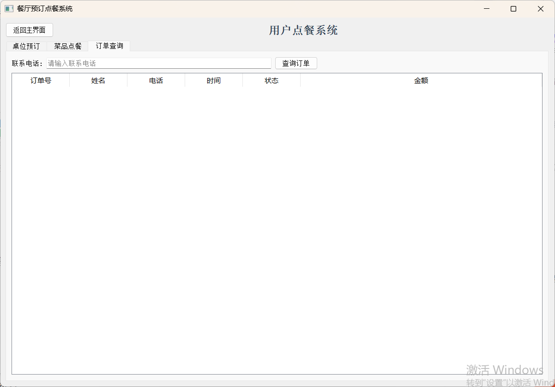Image resolution: width=555 pixels, height=387 pixels.
Task: Click the 查询订单 button
Action: (296, 63)
